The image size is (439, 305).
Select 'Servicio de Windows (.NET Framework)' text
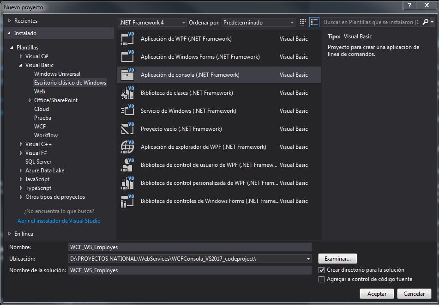coord(188,111)
